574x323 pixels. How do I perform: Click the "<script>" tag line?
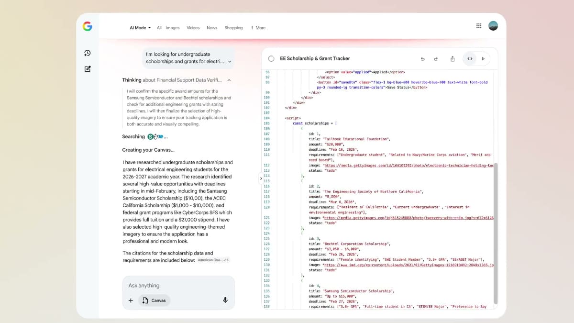(x=293, y=118)
